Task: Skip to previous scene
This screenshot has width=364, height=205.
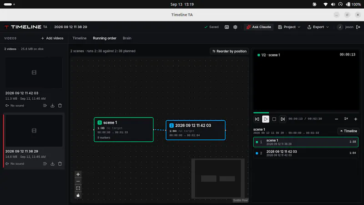Action: coord(257,119)
